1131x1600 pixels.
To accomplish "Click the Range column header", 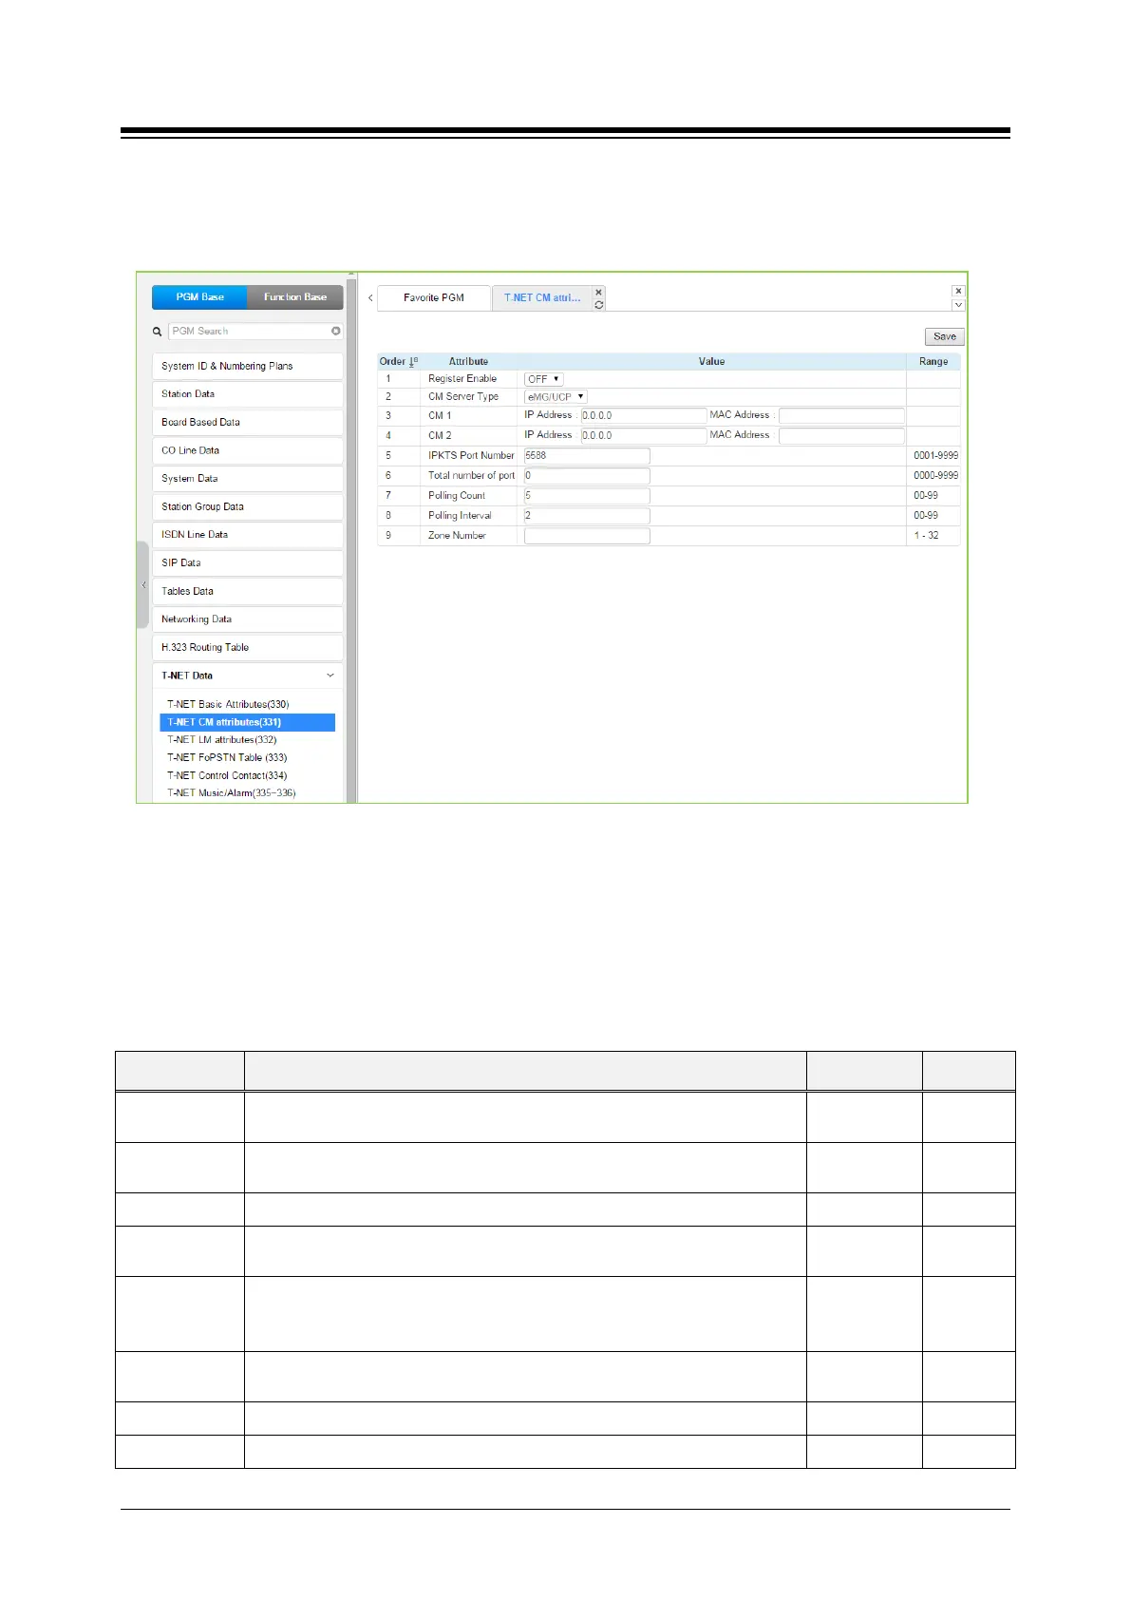I will pos(933,362).
